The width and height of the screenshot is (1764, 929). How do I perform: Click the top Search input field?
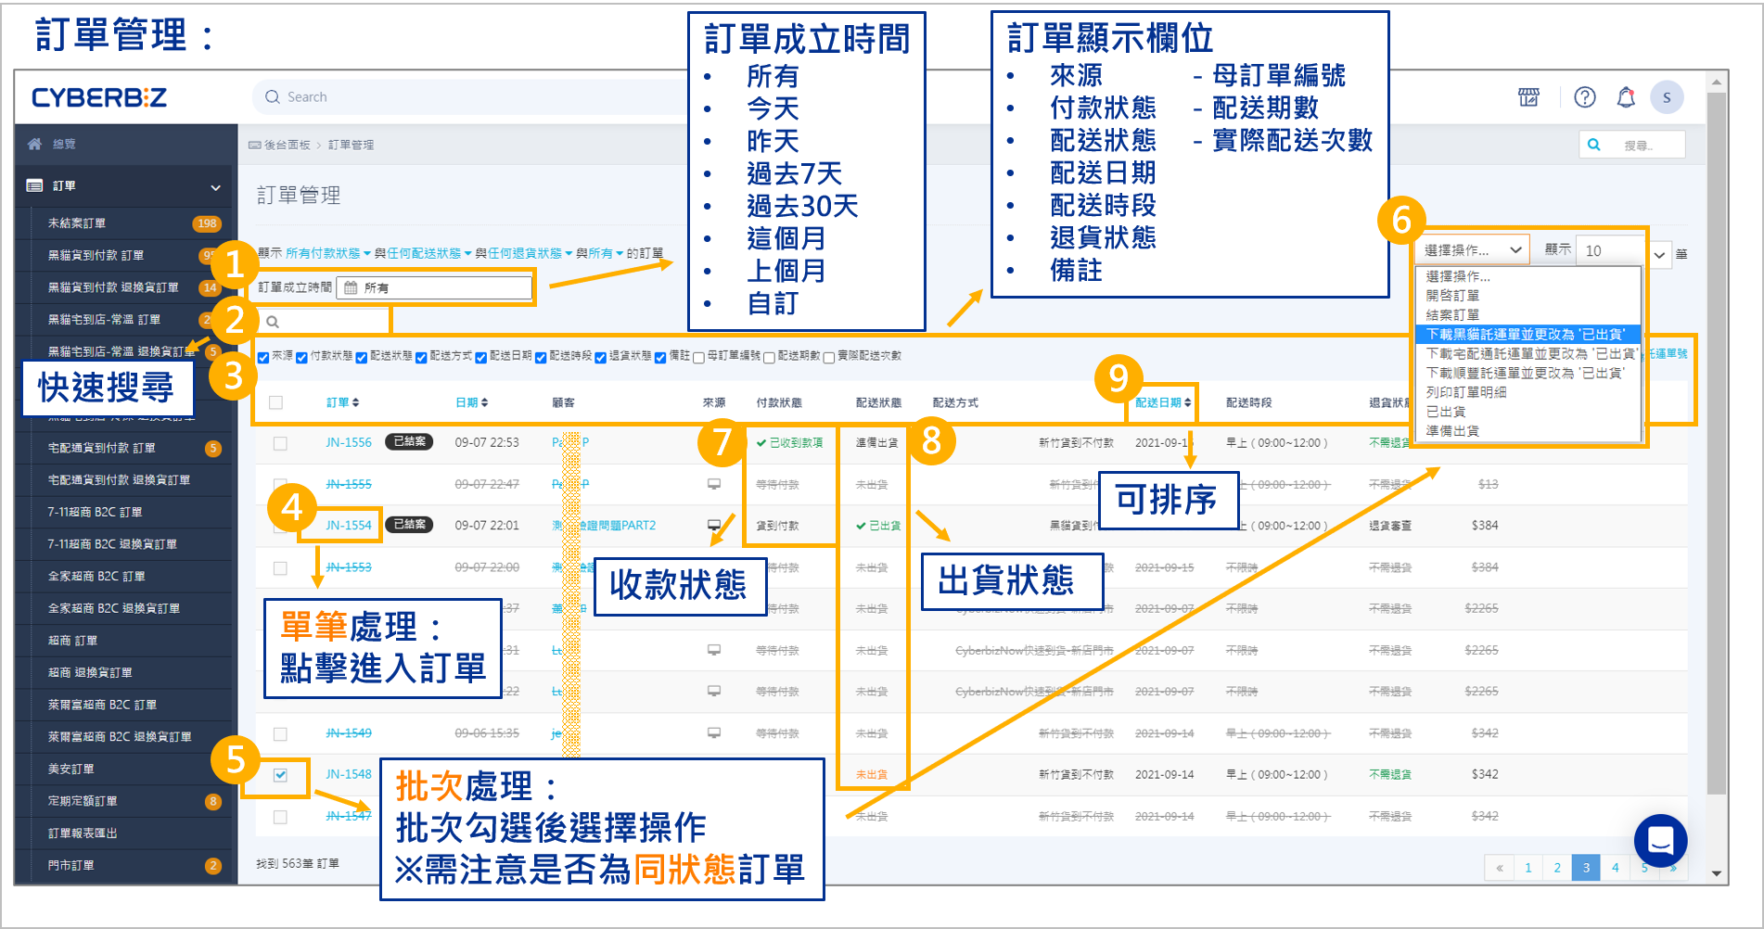coord(464,97)
